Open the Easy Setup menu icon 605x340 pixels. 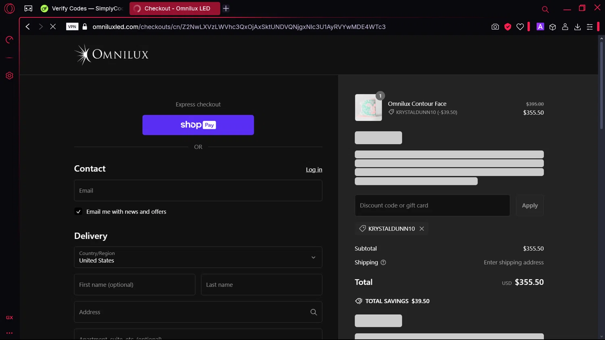(x=590, y=27)
